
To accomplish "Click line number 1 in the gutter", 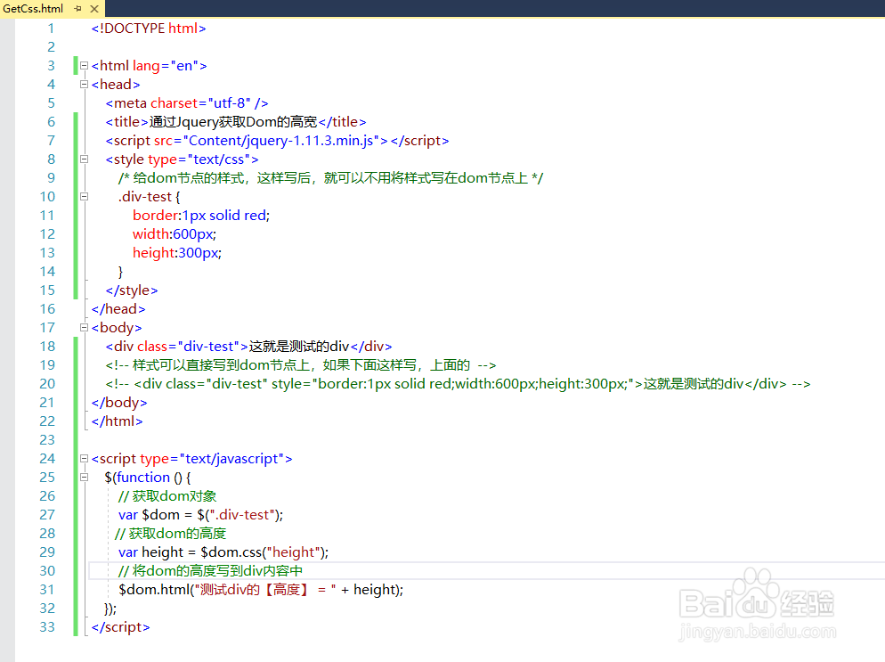I will click(x=51, y=29).
